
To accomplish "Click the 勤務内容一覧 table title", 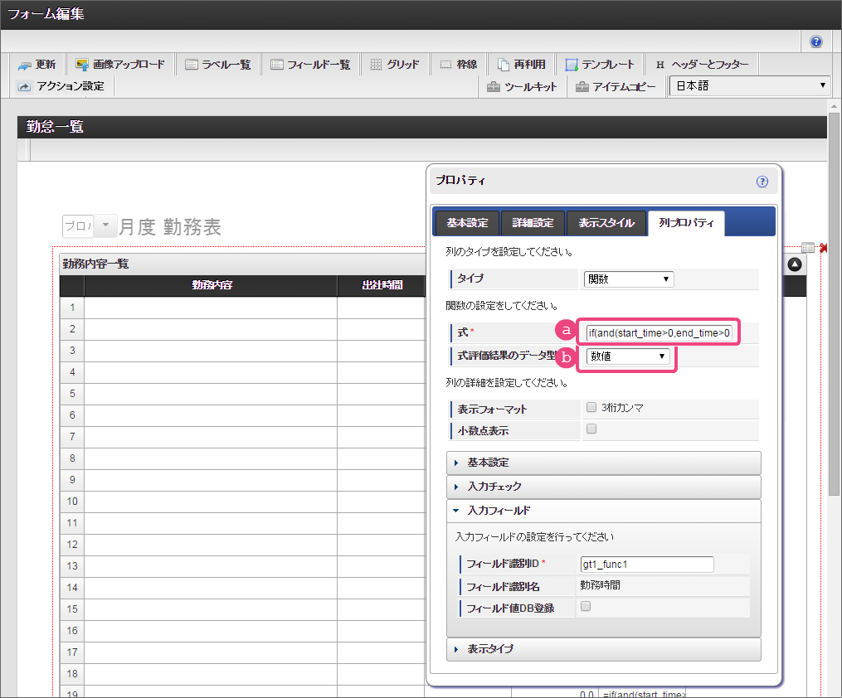I will [95, 264].
